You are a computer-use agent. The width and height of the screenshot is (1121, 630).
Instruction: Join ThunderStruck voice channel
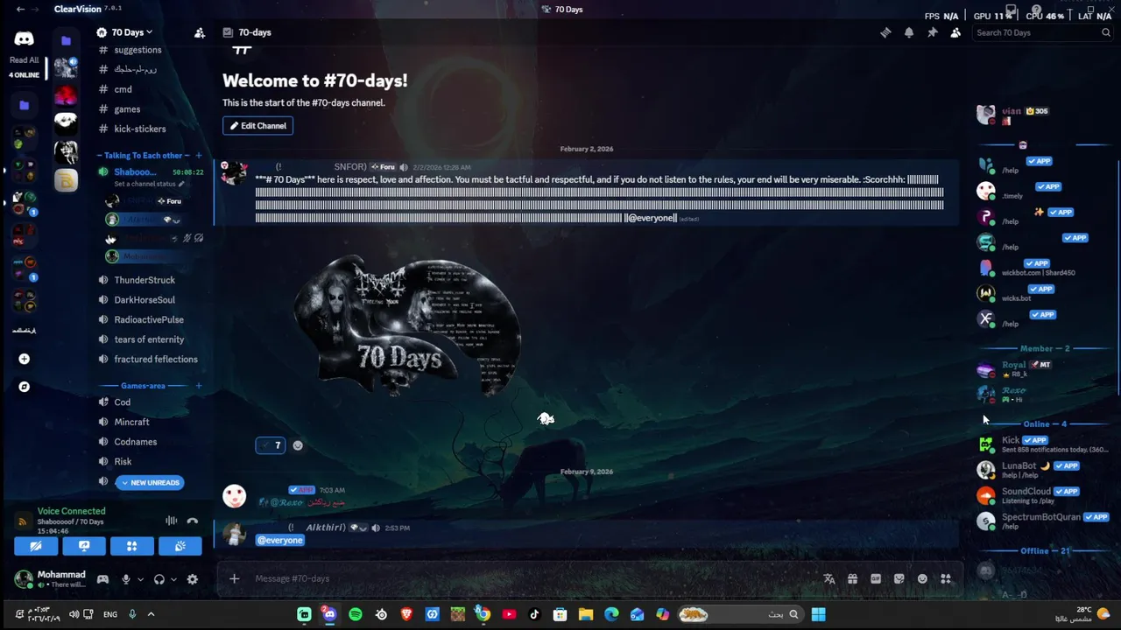pyautogui.click(x=145, y=280)
